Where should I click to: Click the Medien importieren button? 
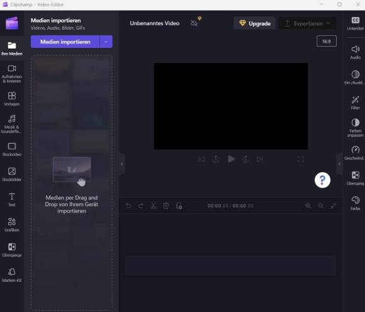65,42
